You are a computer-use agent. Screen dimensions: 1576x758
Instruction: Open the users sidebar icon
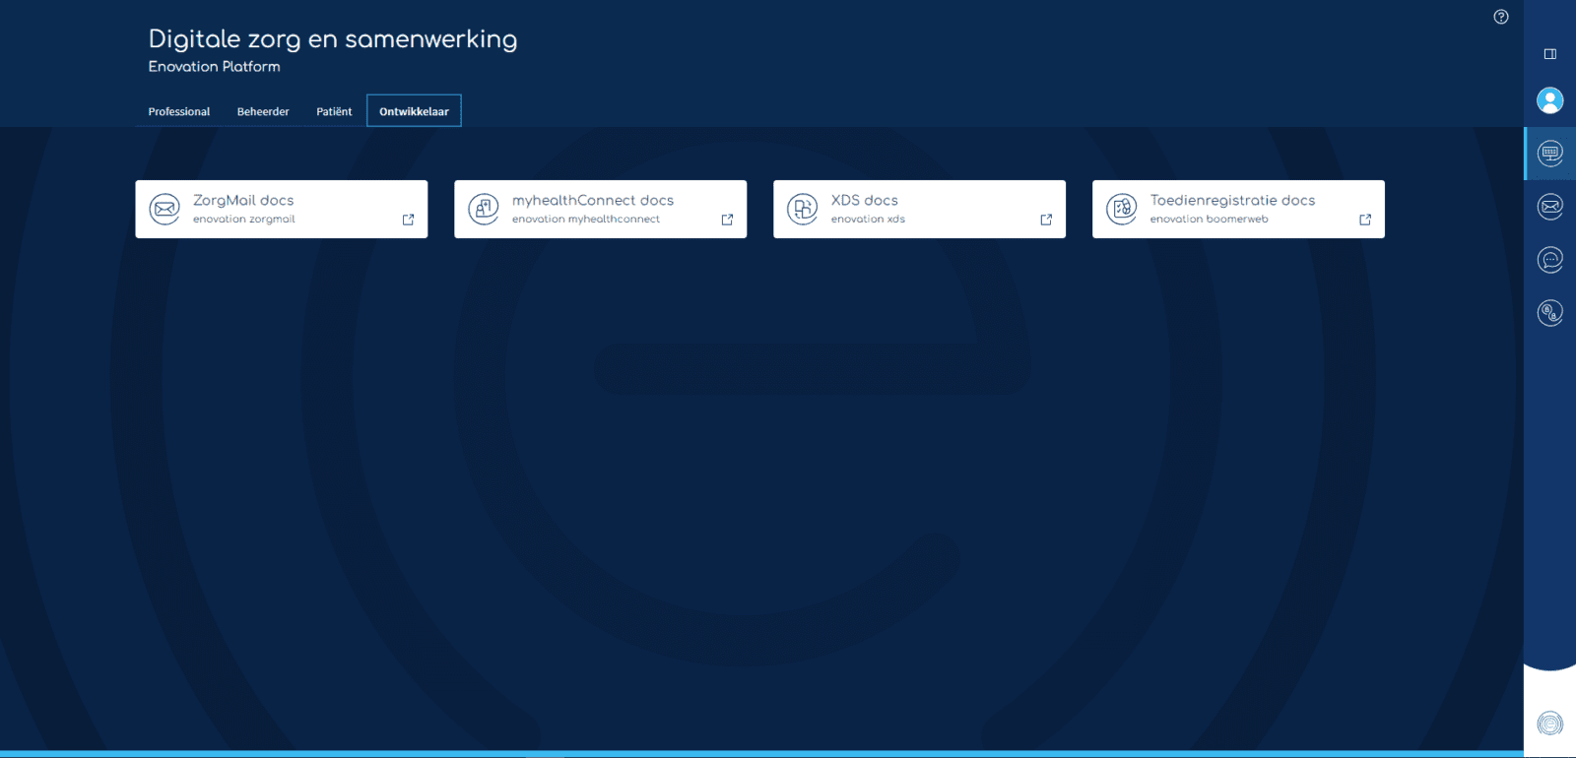point(1550,313)
